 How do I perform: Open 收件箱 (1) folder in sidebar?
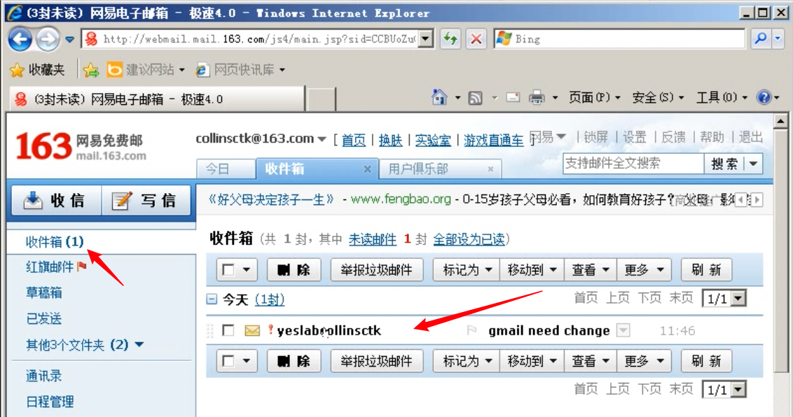point(55,242)
